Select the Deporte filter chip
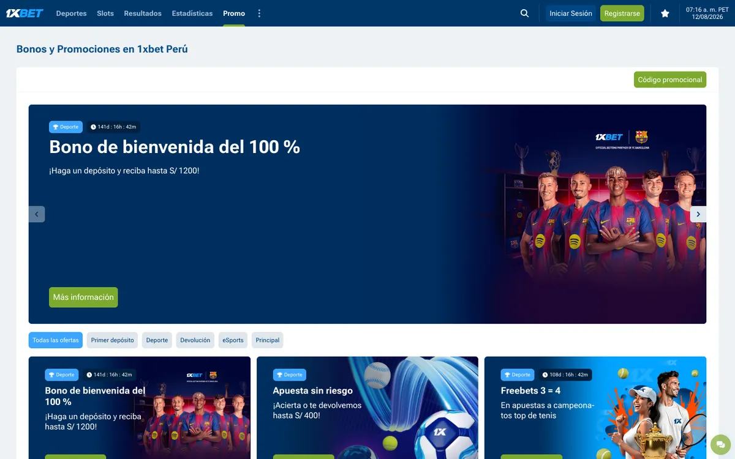The height and width of the screenshot is (459, 735). click(x=157, y=340)
